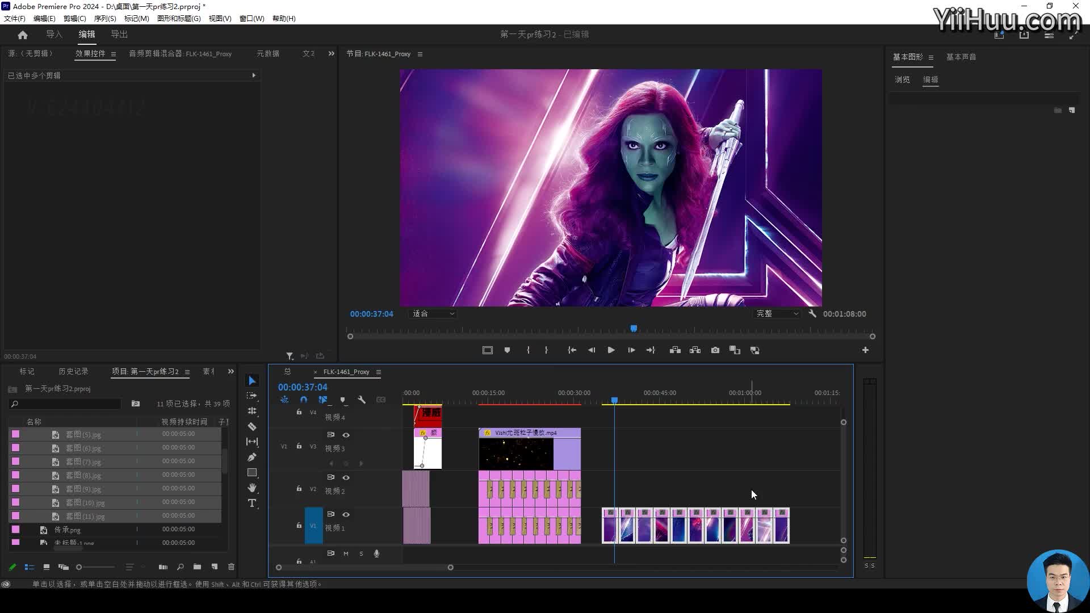Select the Hand tool
The width and height of the screenshot is (1090, 613).
pos(252,488)
